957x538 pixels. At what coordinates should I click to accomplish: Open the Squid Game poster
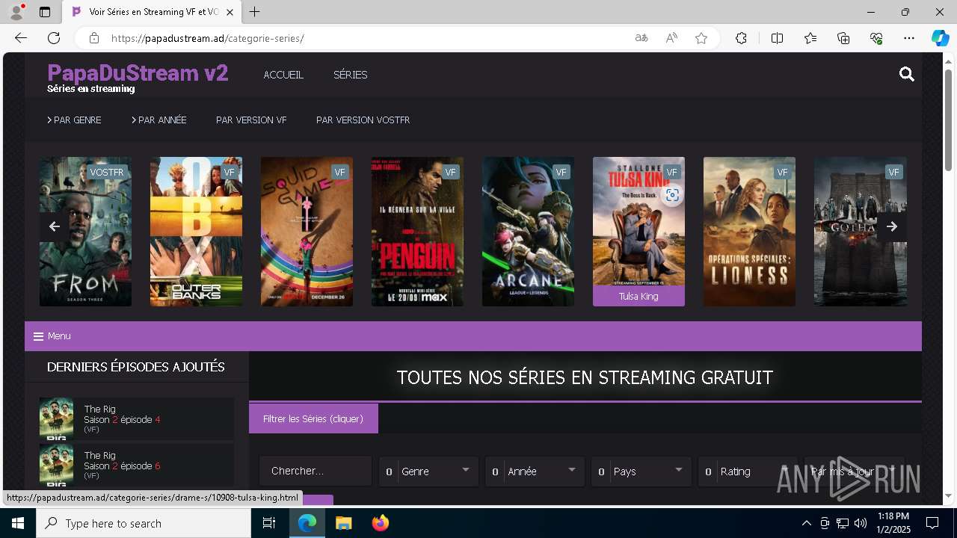[307, 232]
